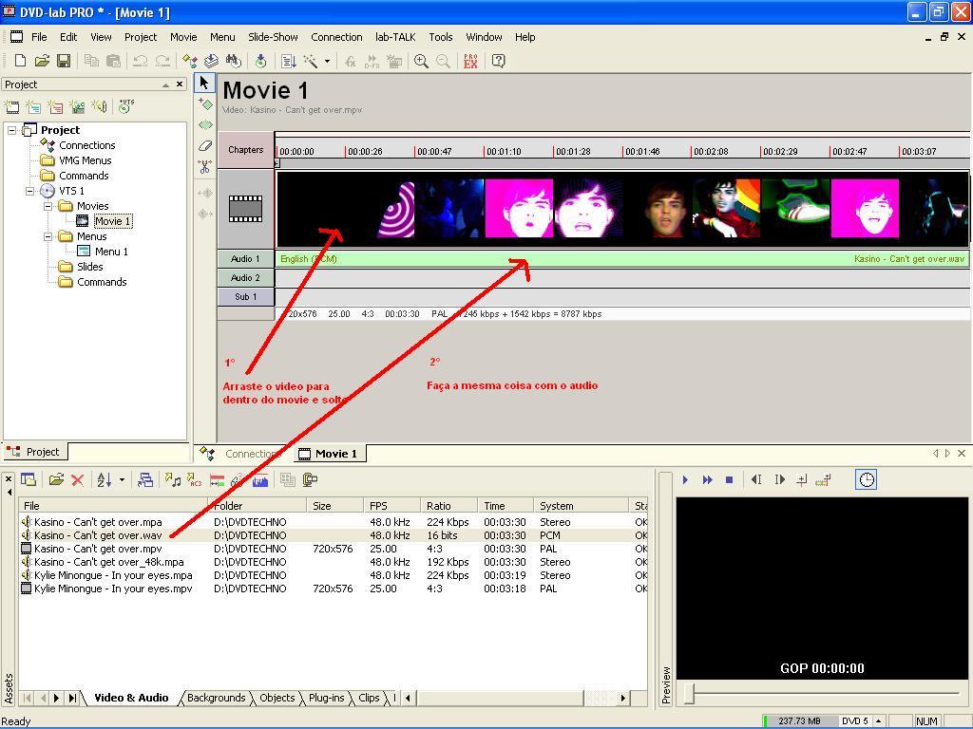Image resolution: width=973 pixels, height=729 pixels.
Task: Open a project with the folder icon
Action: 42,61
